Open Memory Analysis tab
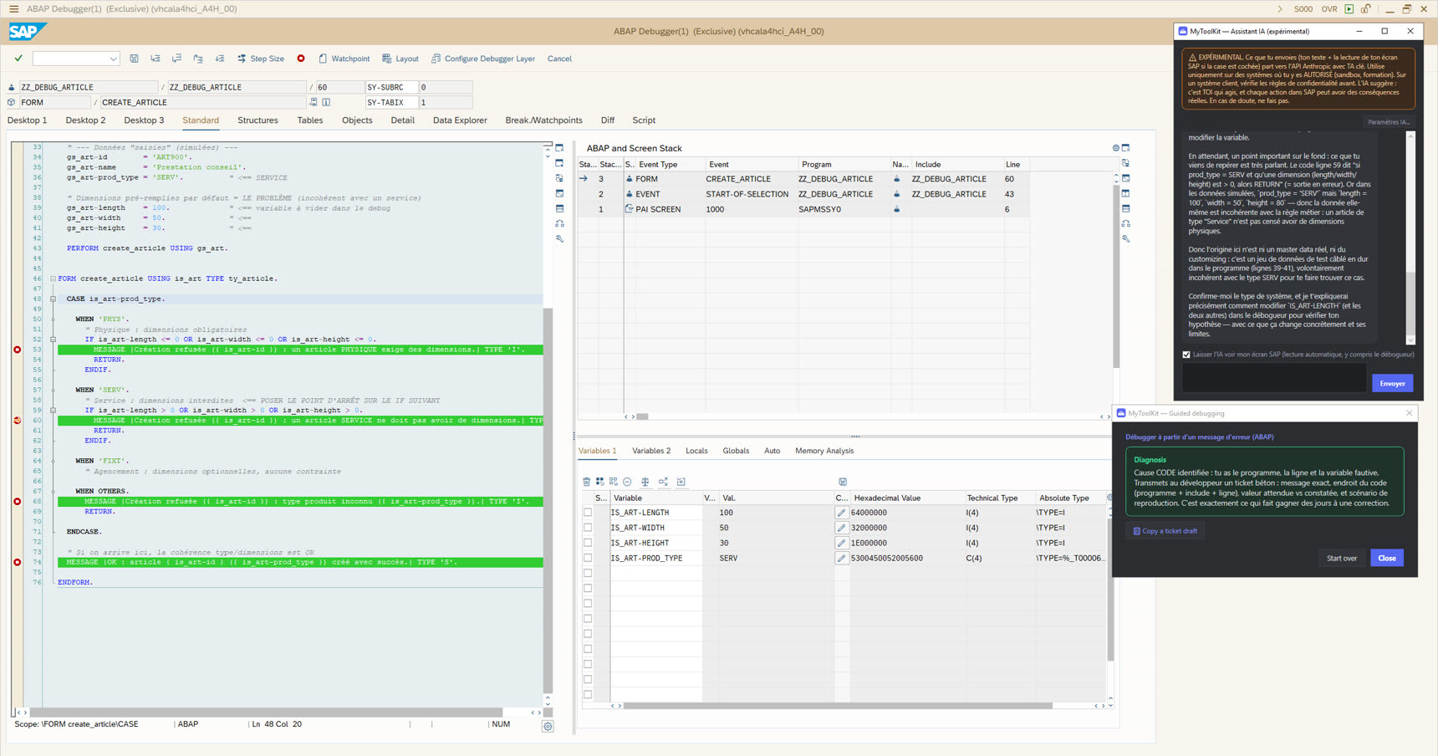 [x=824, y=451]
